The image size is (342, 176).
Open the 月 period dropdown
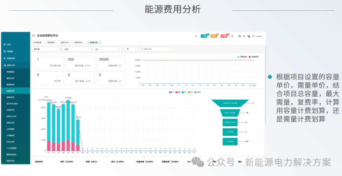[131, 49]
